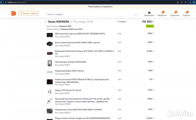The width and height of the screenshot is (196, 120).
Task: Open SSD накопитель Samsung 850 EVO link
Action: point(80,34)
